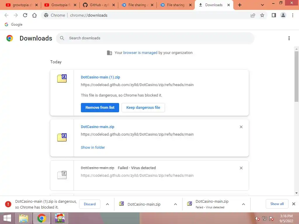Open the DotCasino-main.zip file link

coord(98,127)
